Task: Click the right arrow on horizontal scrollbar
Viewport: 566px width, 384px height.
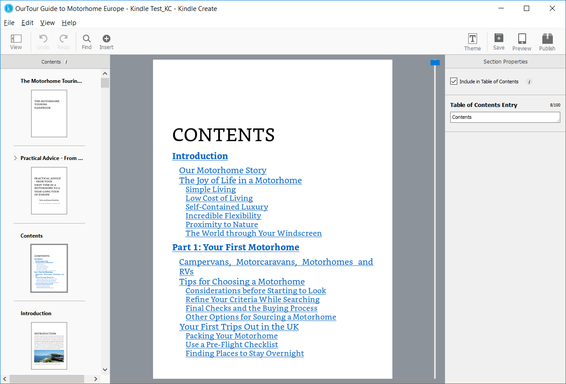Action: [96, 379]
